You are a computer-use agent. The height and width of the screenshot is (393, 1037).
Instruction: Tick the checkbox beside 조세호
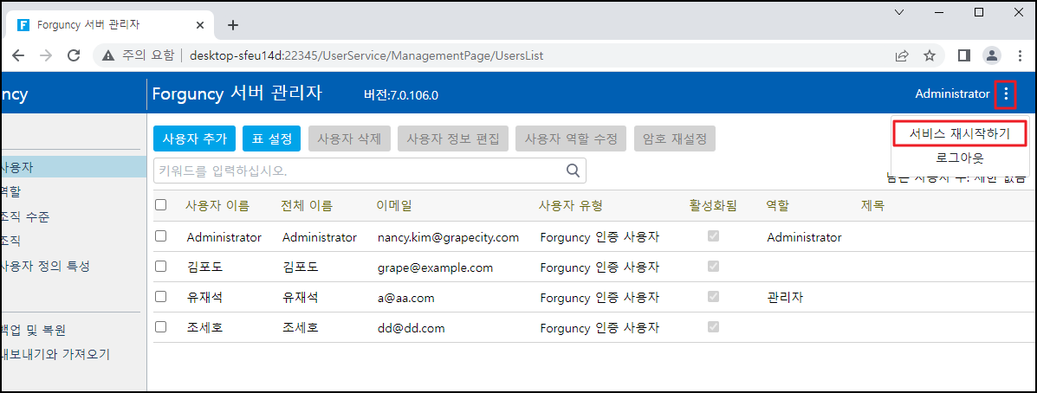pyautogui.click(x=160, y=327)
